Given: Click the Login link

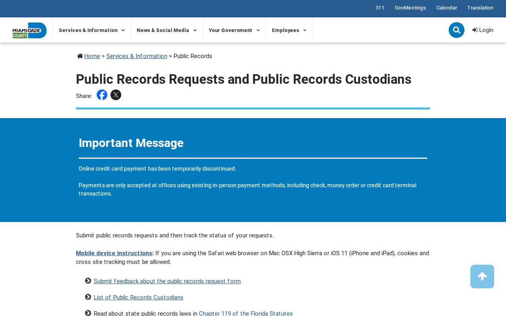Looking at the screenshot, I should pos(483,30).
